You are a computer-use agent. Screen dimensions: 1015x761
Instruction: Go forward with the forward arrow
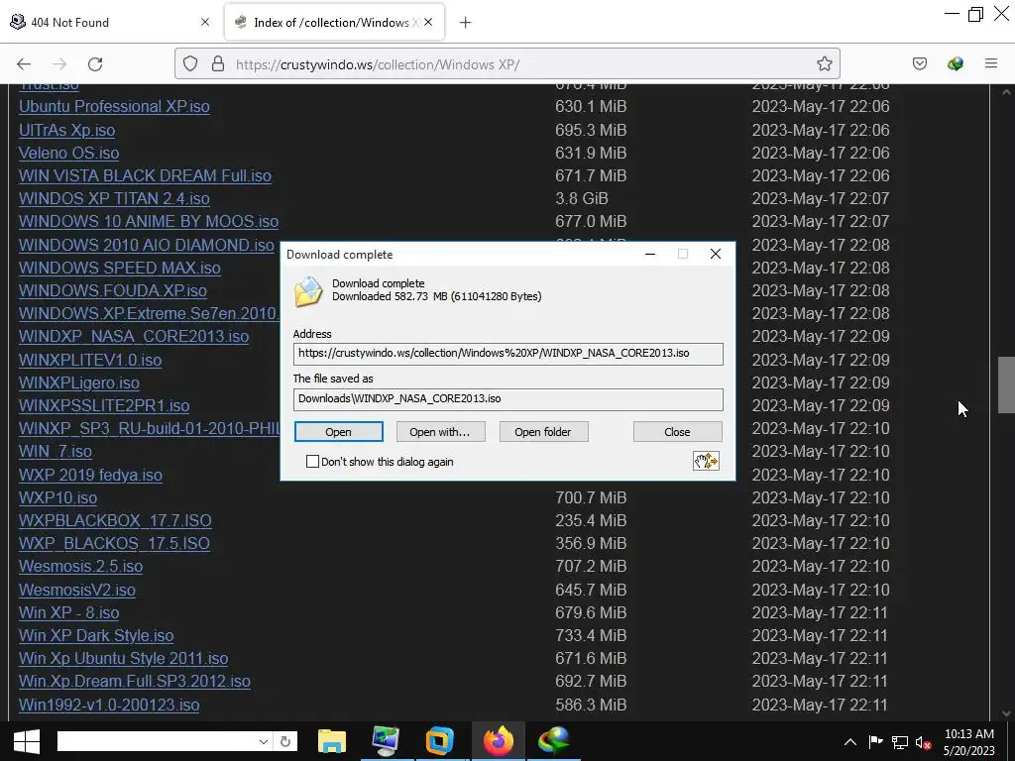(59, 64)
